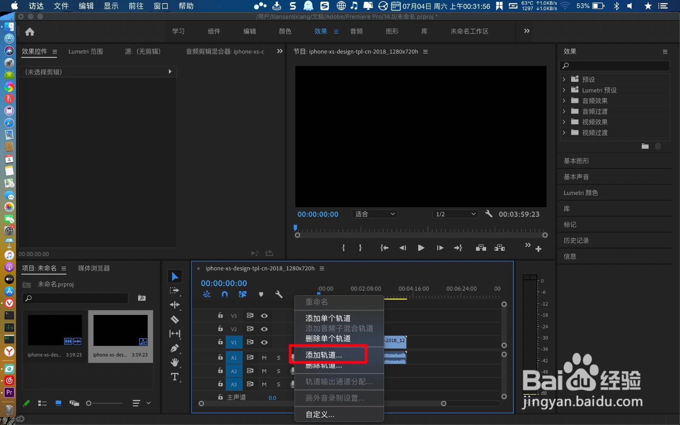Viewport: 680px width, 425px height.
Task: Toggle timeline snapping magnet
Action: point(225,294)
